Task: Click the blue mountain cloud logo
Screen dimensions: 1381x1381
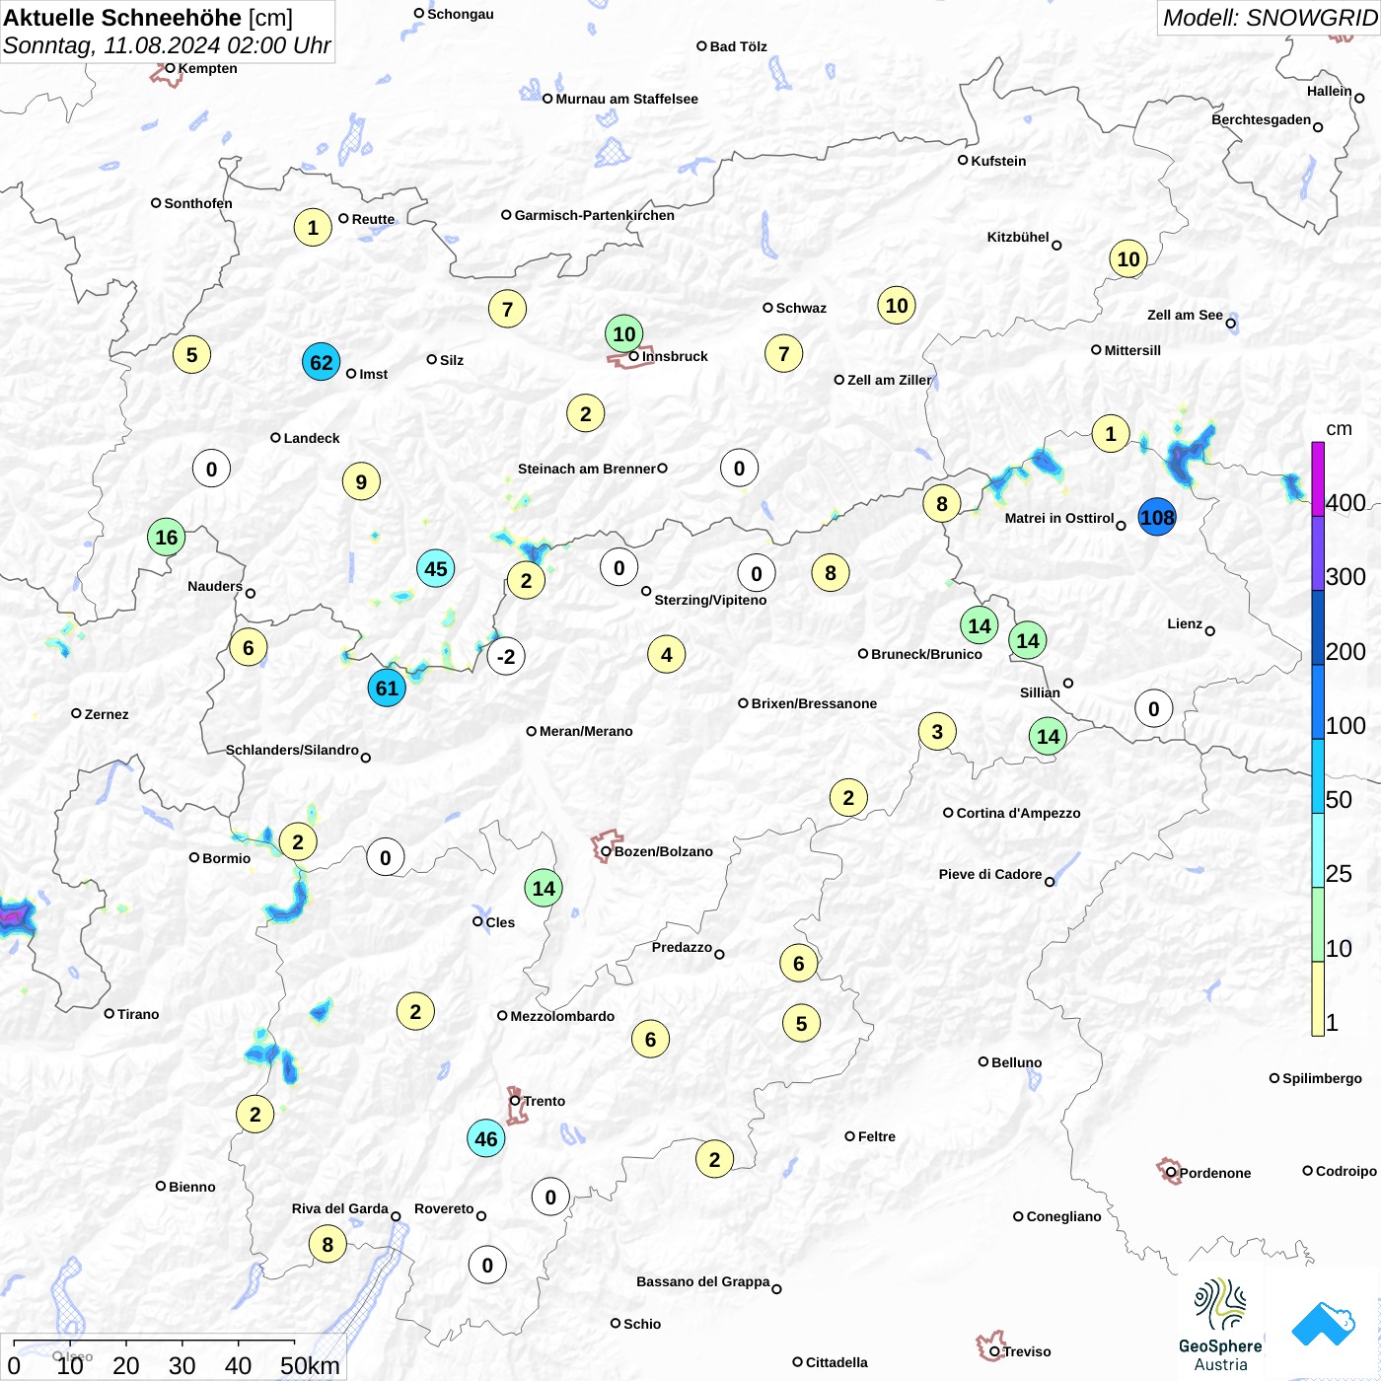Action: [x=1323, y=1324]
